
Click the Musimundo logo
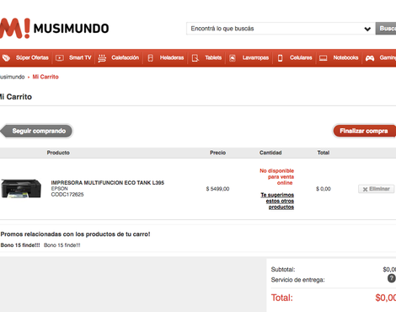(54, 29)
